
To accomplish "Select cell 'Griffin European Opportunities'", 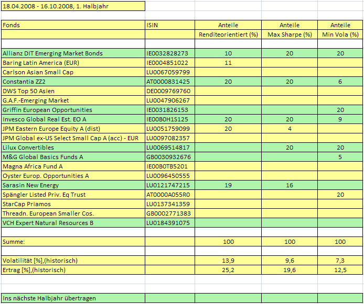I will click(73, 110).
